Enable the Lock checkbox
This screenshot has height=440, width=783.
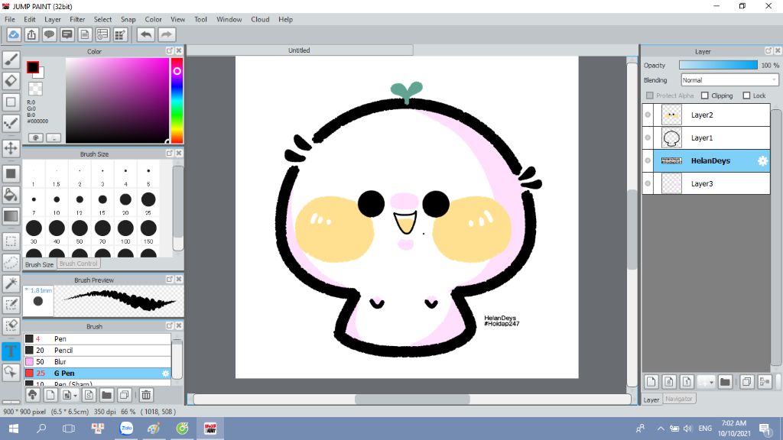(x=746, y=95)
